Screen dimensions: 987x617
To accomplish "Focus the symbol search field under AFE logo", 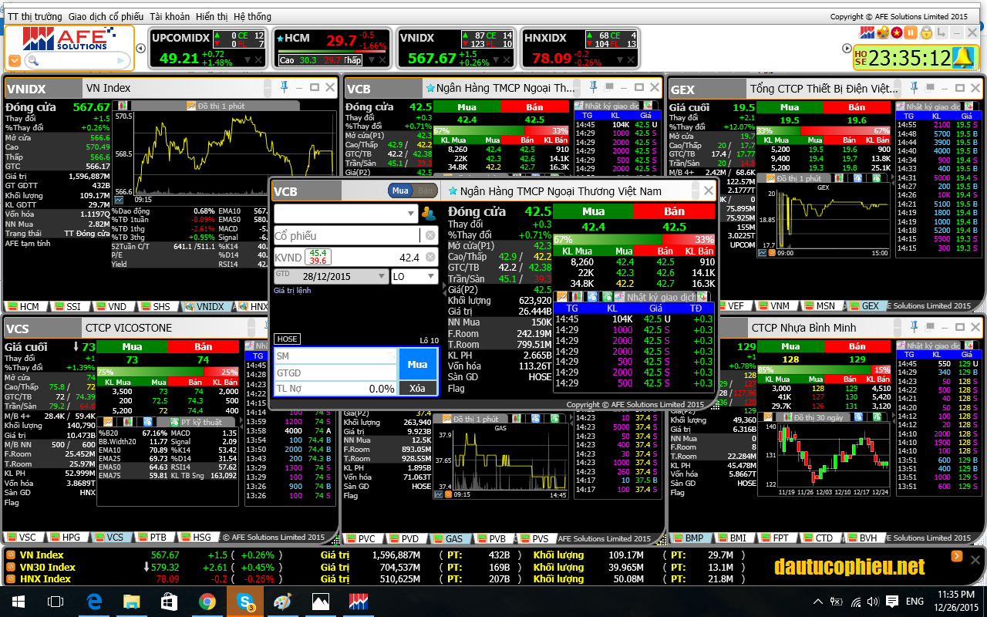I will pos(77,60).
